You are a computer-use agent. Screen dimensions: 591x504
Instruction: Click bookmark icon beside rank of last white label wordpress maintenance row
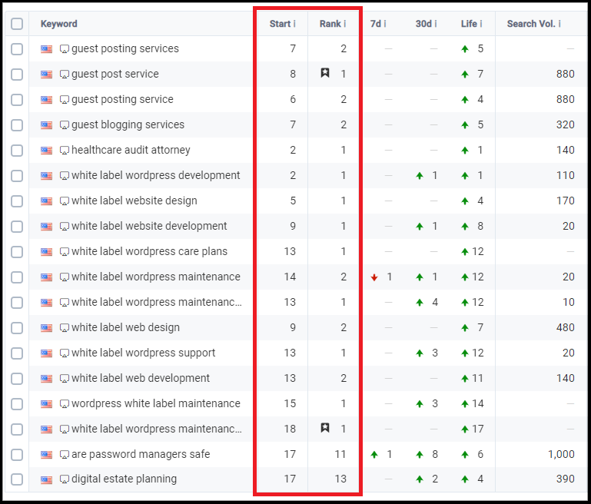pos(325,429)
